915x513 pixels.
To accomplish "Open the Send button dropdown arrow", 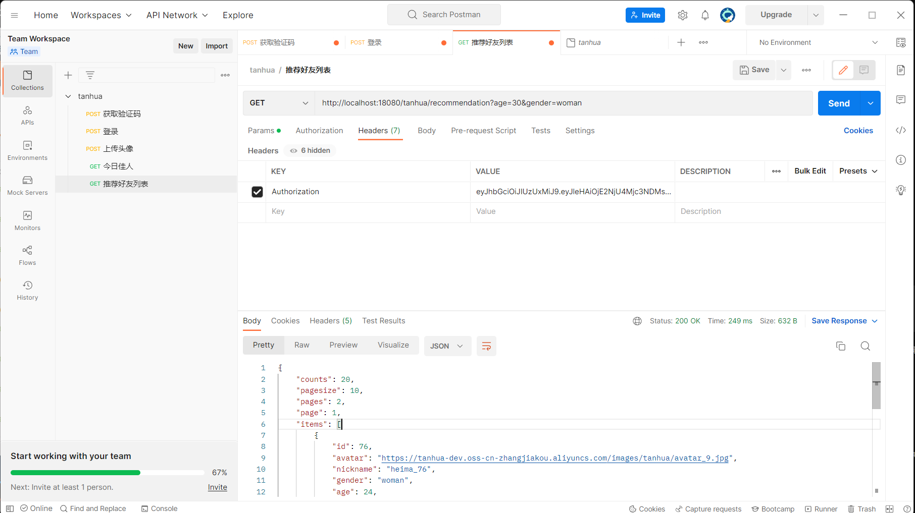I will 871,103.
